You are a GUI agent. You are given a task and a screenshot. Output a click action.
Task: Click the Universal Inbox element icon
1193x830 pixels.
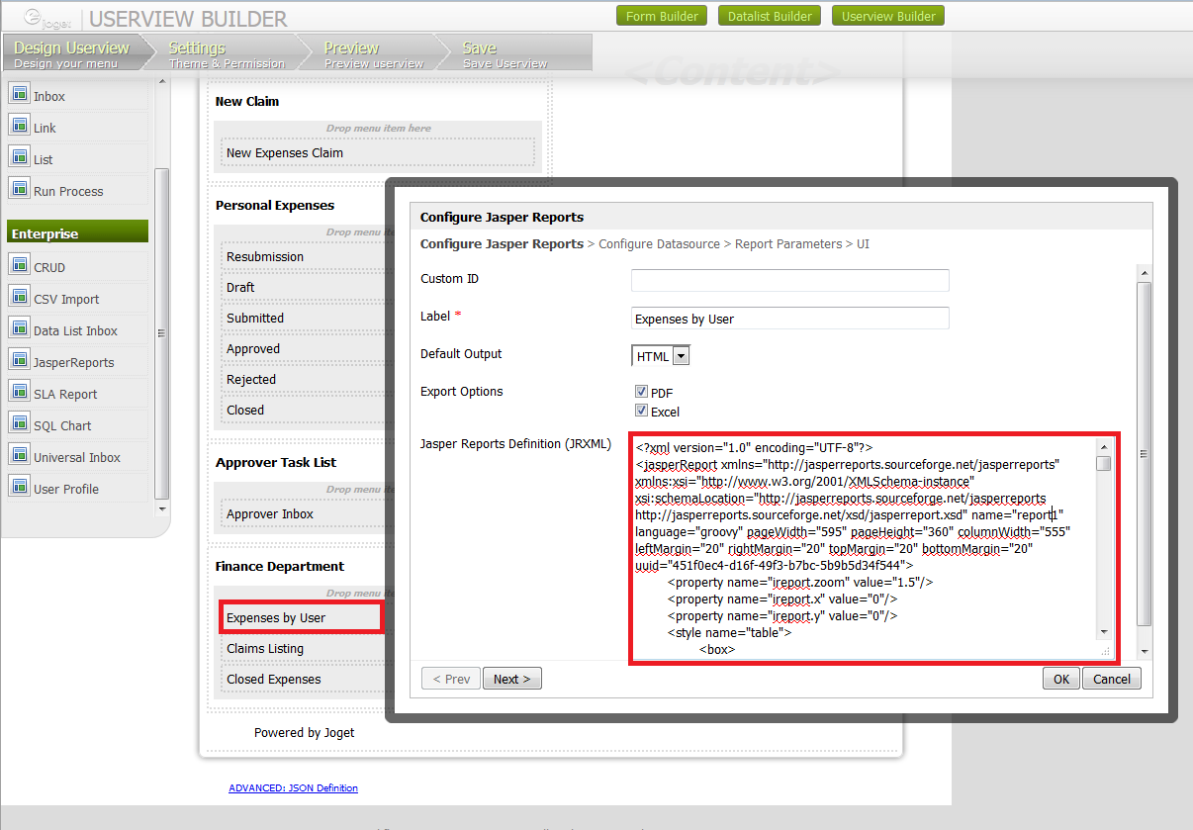(x=19, y=455)
